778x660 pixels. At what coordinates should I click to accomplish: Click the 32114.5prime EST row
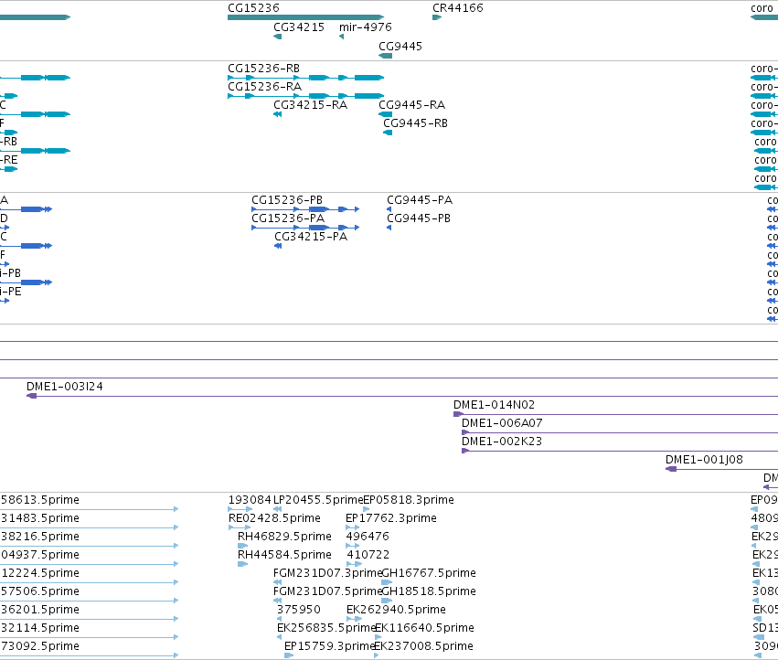click(x=90, y=638)
